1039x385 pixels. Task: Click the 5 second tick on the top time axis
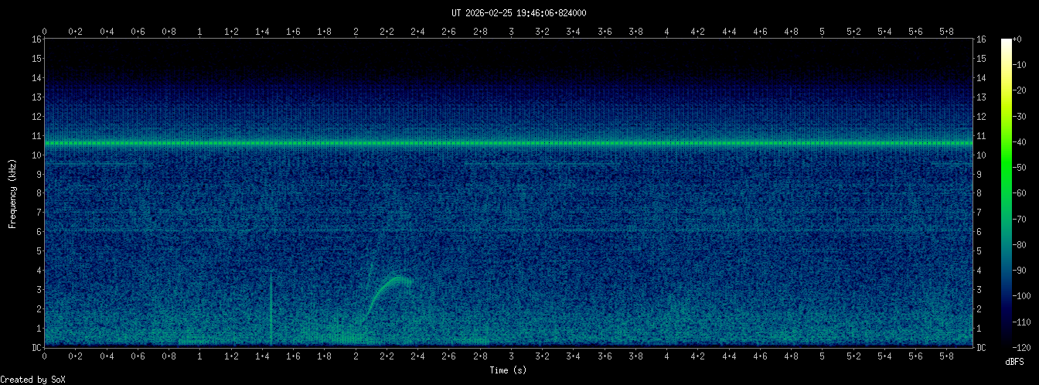click(x=822, y=32)
